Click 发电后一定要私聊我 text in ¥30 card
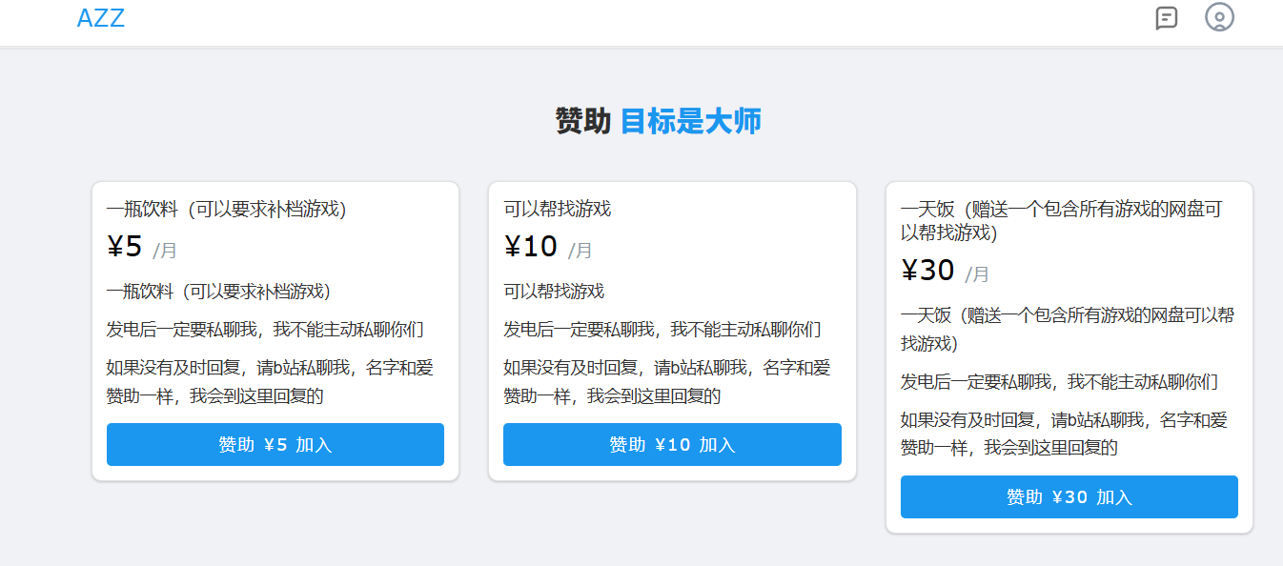Viewport: 1283px width, 566px height. (x=1059, y=382)
